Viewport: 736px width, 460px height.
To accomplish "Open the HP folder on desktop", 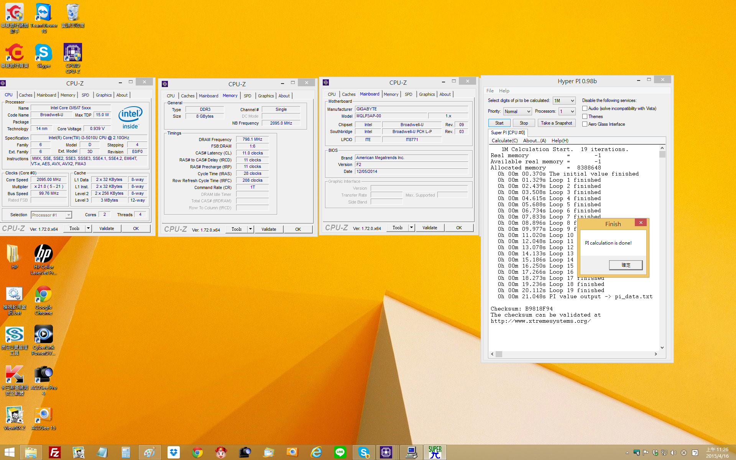I will (x=14, y=257).
